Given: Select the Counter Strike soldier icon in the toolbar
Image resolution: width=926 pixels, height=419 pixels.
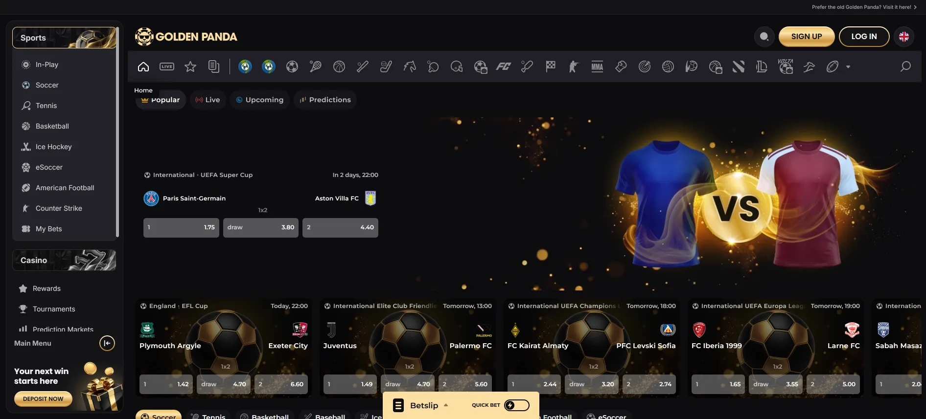Looking at the screenshot, I should click(574, 66).
